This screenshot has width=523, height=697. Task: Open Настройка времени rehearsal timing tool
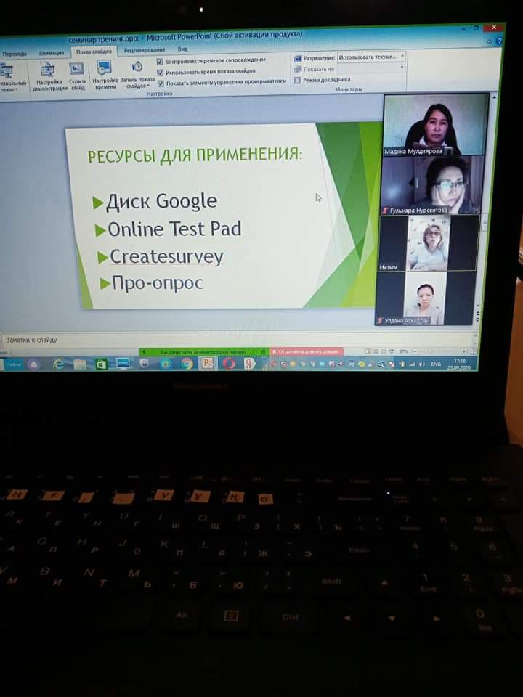pyautogui.click(x=105, y=76)
